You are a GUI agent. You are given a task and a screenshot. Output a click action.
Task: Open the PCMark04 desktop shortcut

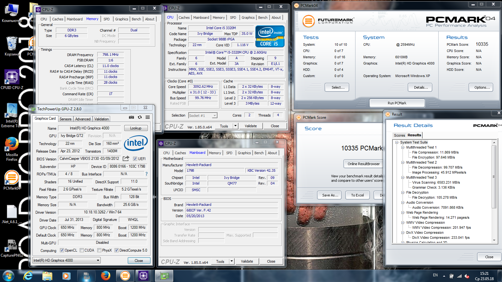[12, 180]
